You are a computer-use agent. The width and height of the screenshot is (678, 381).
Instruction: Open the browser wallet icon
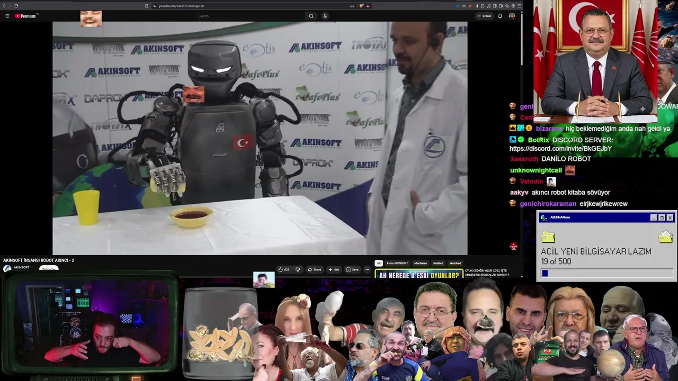(501, 6)
